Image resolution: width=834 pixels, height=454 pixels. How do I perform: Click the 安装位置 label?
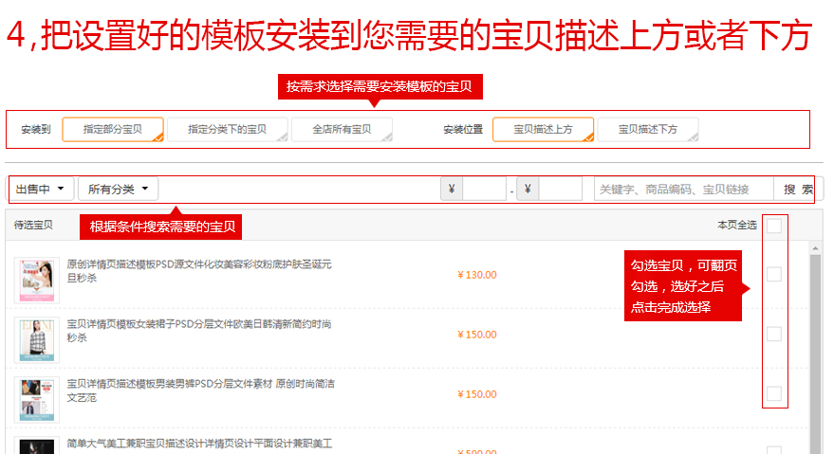[463, 130]
